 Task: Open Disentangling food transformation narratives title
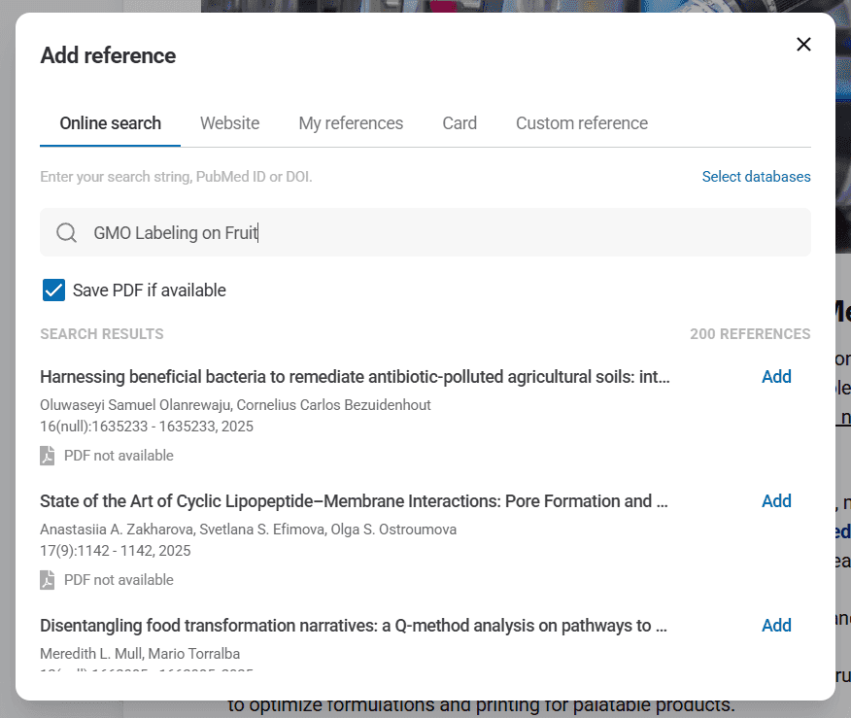[353, 626]
